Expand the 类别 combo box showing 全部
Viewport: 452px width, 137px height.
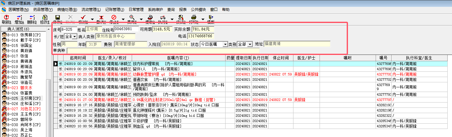(250, 44)
